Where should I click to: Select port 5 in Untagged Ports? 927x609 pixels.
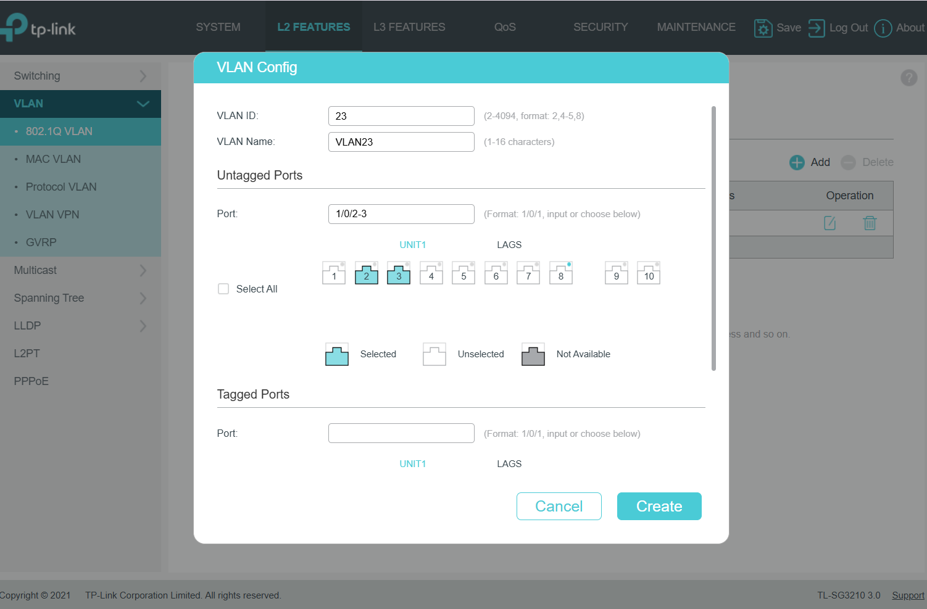point(463,273)
